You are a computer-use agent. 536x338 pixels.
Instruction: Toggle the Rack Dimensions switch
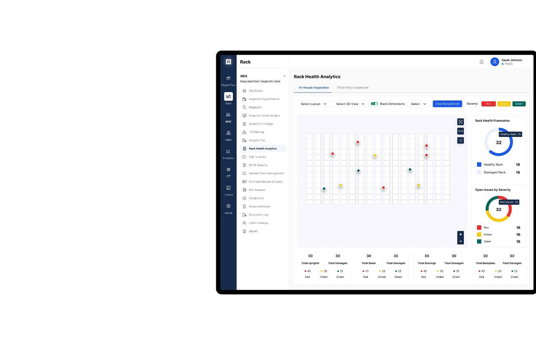click(375, 104)
